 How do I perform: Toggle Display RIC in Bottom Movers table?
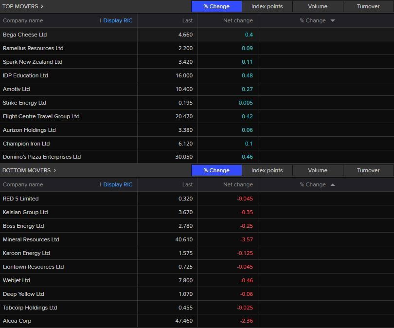pyautogui.click(x=118, y=184)
